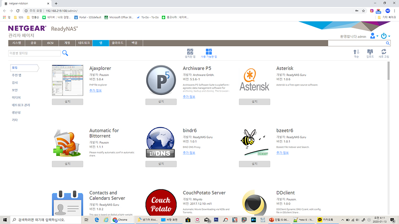The height and width of the screenshot is (224, 399).
Task: Focus the top-right search box
Action: pyautogui.click(x=357, y=43)
